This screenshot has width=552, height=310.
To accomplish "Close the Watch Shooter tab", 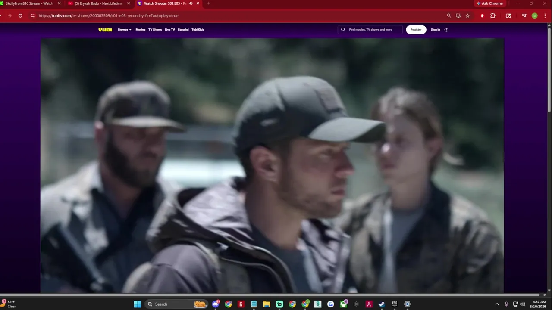I will click(x=198, y=3).
